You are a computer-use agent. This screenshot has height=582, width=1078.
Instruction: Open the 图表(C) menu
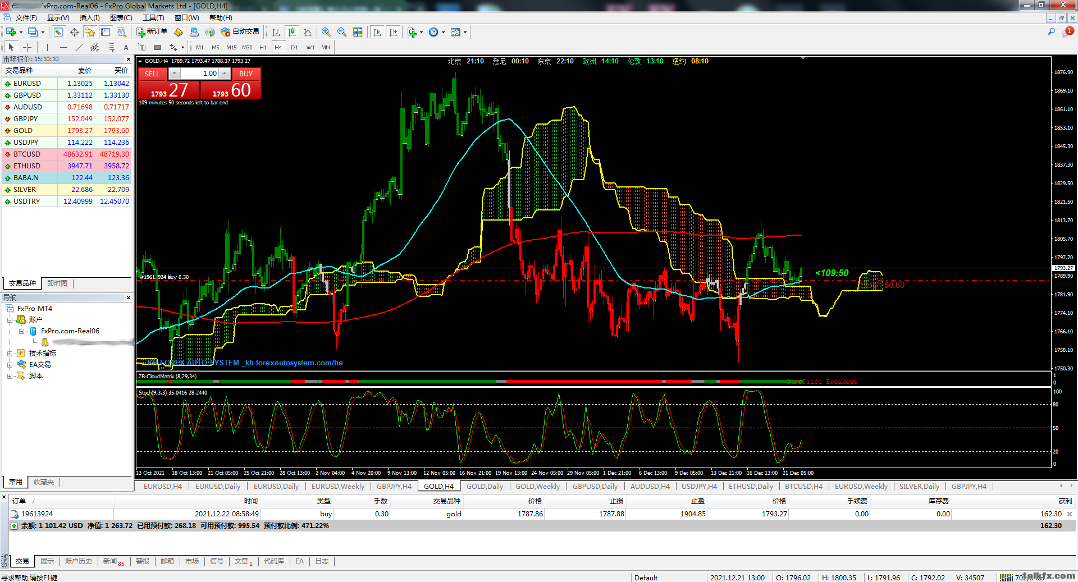click(x=121, y=18)
